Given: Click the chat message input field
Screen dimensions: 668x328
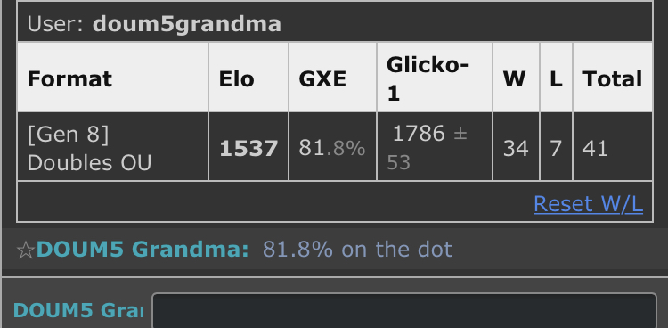Looking at the screenshot, I should pyautogui.click(x=403, y=310).
